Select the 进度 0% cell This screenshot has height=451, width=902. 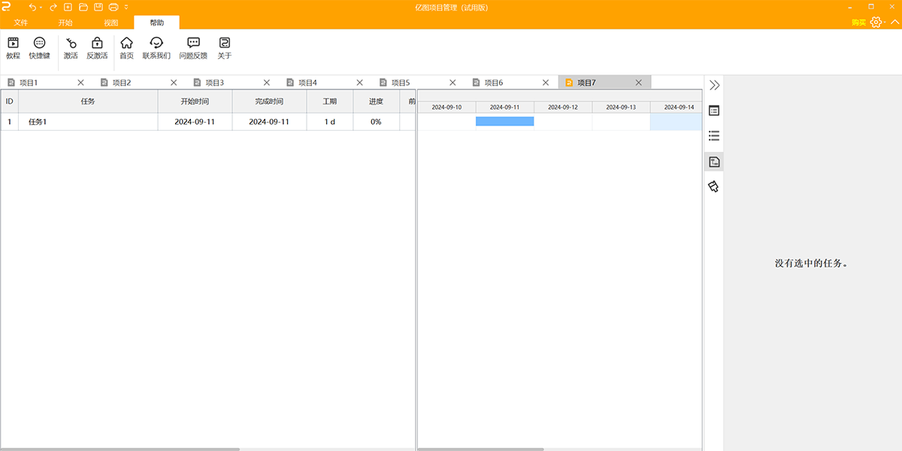(x=376, y=122)
